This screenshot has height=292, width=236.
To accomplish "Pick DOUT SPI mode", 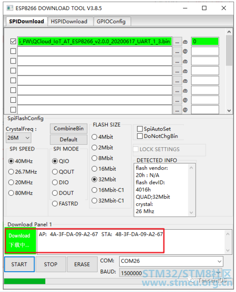I will click(x=63, y=193).
